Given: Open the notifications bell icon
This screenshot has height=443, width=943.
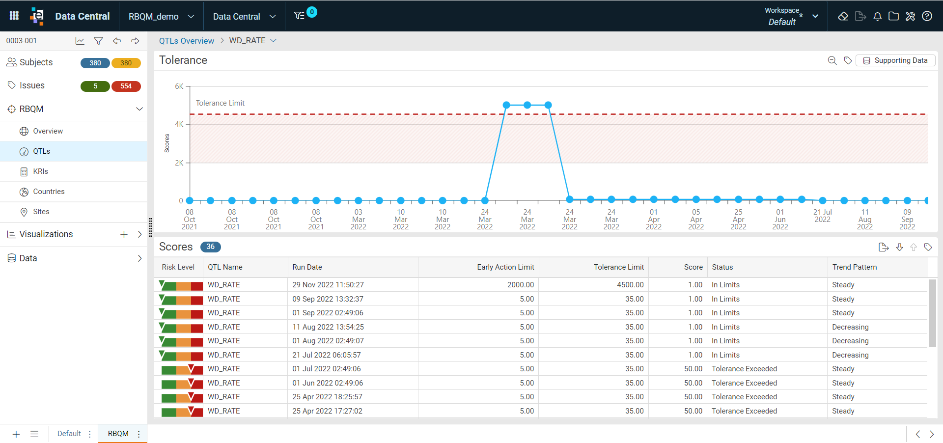Looking at the screenshot, I should tap(877, 16).
